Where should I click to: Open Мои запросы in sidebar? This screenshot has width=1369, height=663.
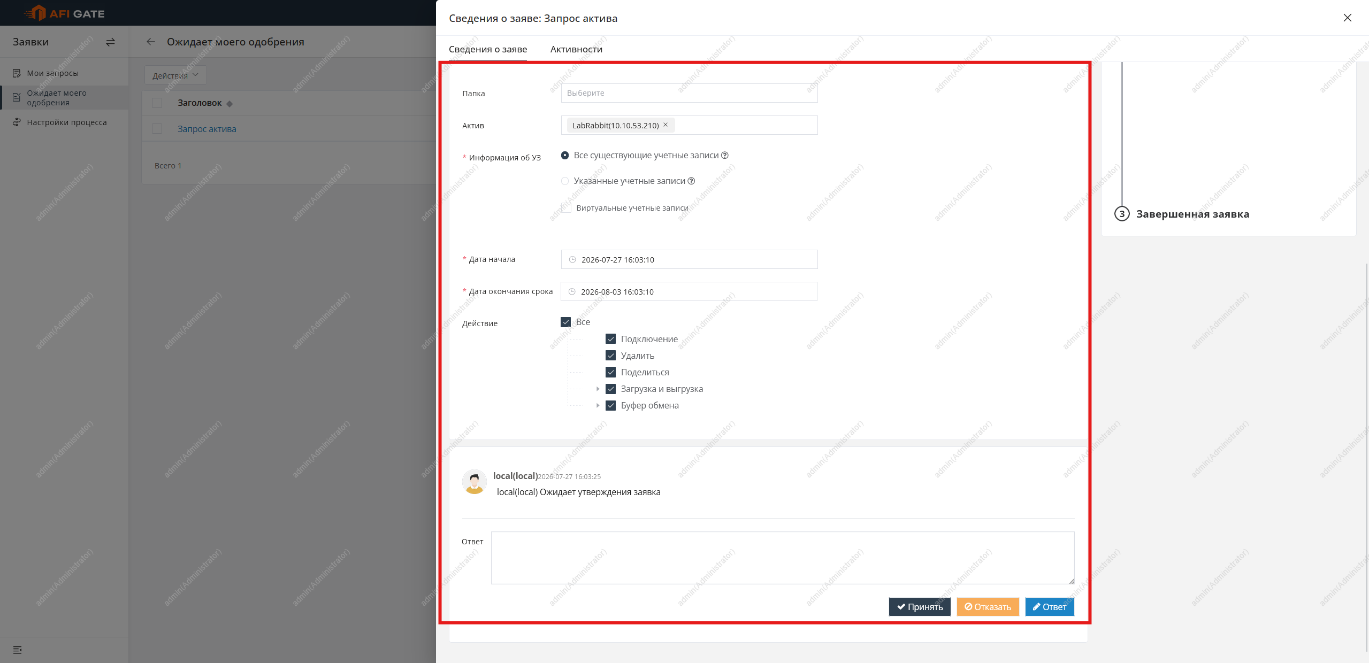(x=52, y=73)
